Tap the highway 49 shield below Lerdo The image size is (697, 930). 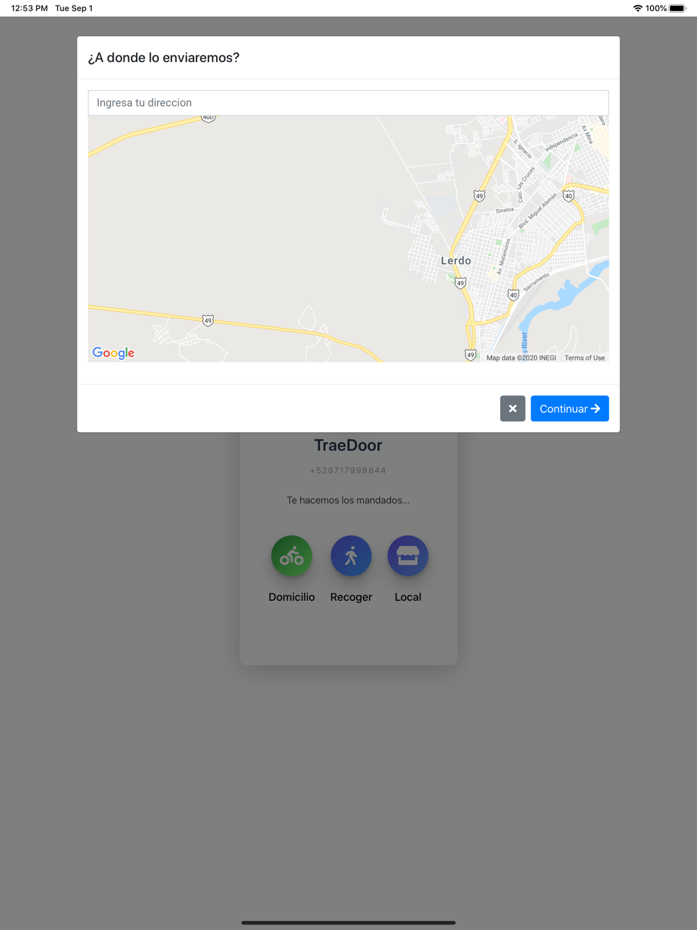460,283
